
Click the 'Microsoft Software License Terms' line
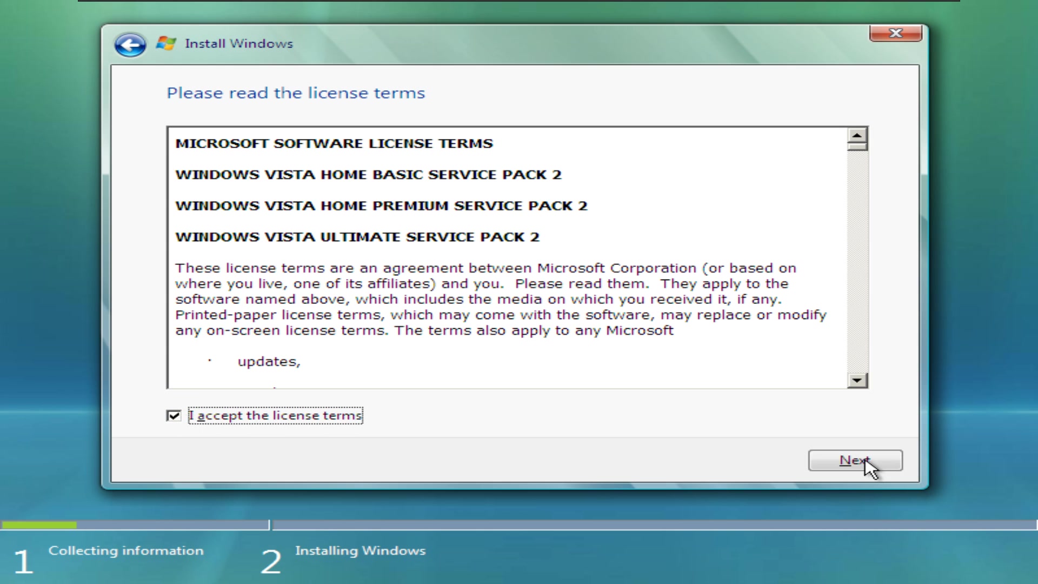click(x=334, y=144)
